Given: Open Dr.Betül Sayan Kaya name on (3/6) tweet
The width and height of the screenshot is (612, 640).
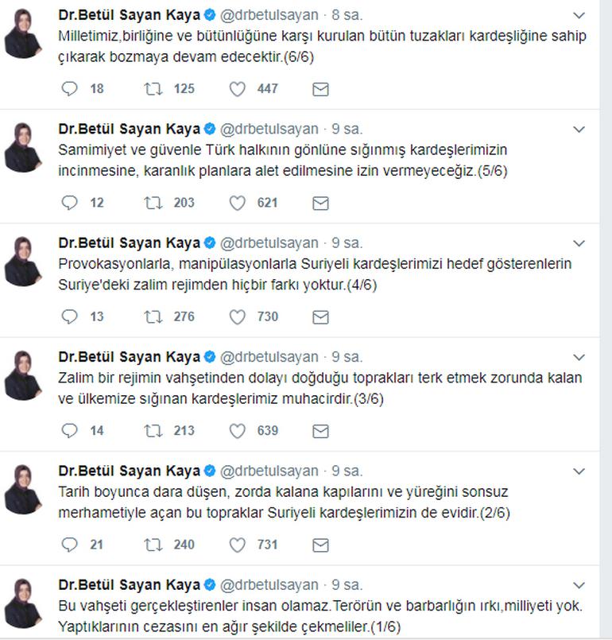Looking at the screenshot, I should (129, 357).
